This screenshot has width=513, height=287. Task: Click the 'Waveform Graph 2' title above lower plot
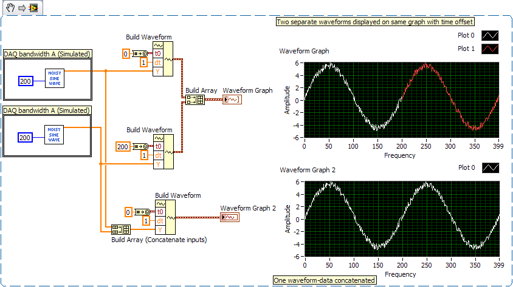tap(308, 170)
